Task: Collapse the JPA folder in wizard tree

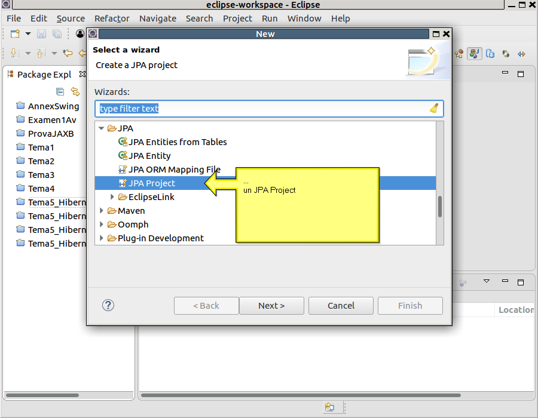Action: pyautogui.click(x=101, y=128)
